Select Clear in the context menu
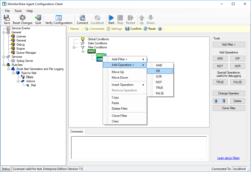The height and width of the screenshot is (172, 251). (x=125, y=121)
